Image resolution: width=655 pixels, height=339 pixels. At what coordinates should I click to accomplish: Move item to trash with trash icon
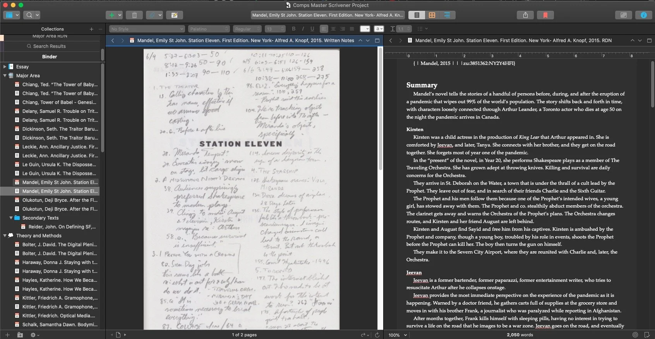click(134, 15)
